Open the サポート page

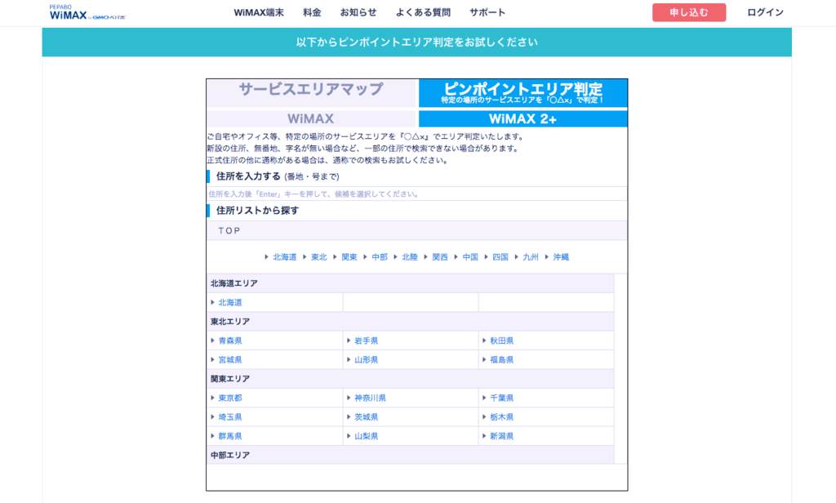pos(487,12)
